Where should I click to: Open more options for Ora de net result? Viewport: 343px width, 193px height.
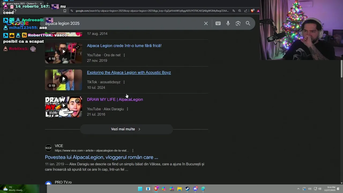coord(124,55)
